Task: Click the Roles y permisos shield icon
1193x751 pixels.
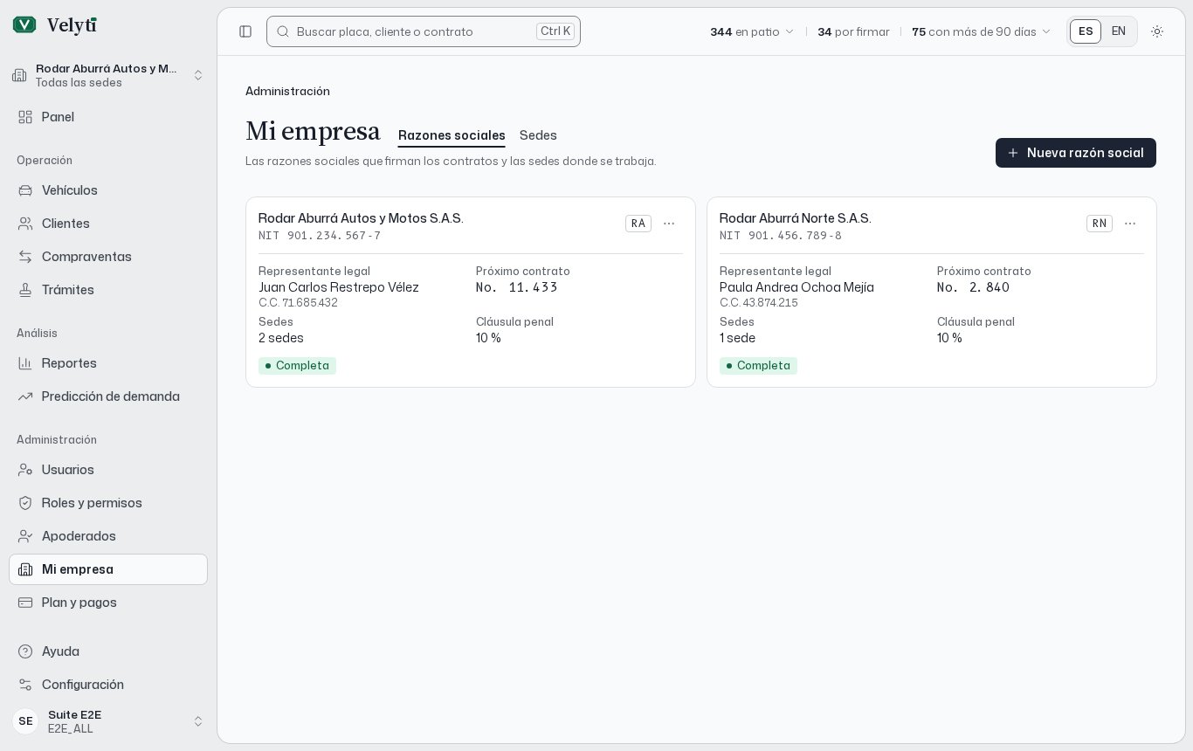Action: (x=25, y=503)
